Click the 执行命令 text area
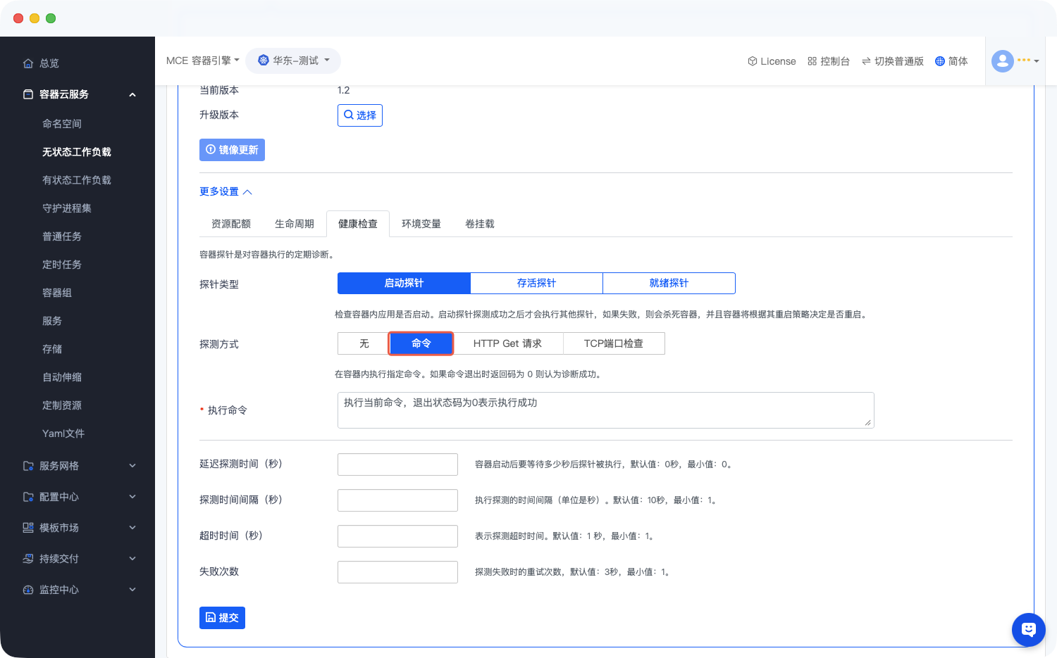Image resolution: width=1057 pixels, height=658 pixels. [x=605, y=410]
